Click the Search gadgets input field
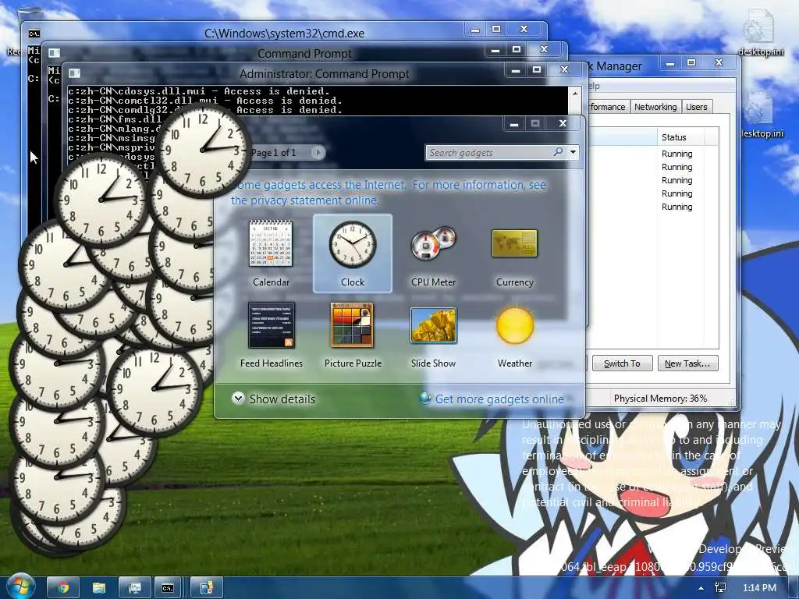 (489, 152)
